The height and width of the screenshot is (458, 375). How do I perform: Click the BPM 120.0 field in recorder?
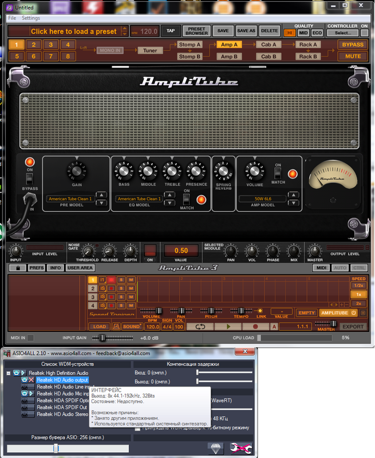[152, 326]
